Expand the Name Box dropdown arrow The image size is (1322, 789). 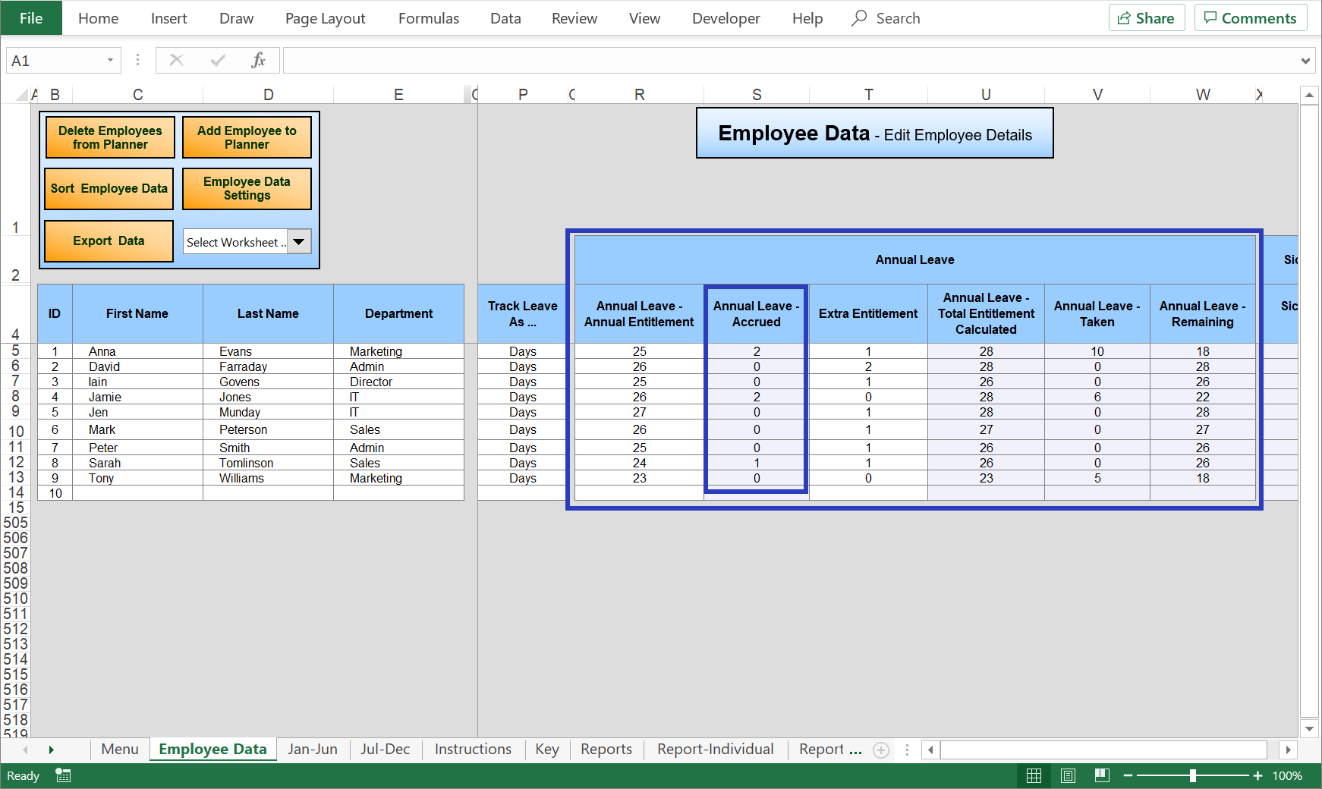click(110, 61)
